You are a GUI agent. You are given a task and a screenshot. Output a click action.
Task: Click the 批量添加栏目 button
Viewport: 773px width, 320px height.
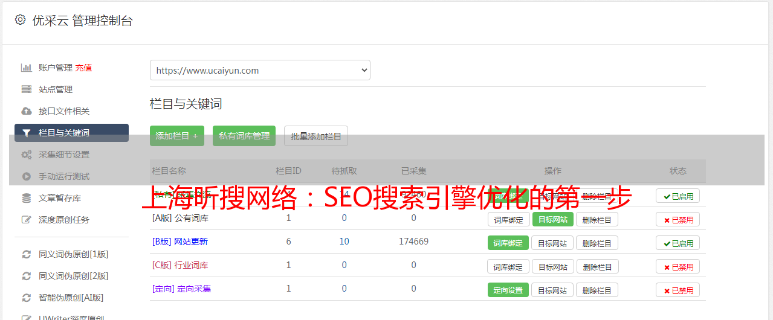316,136
